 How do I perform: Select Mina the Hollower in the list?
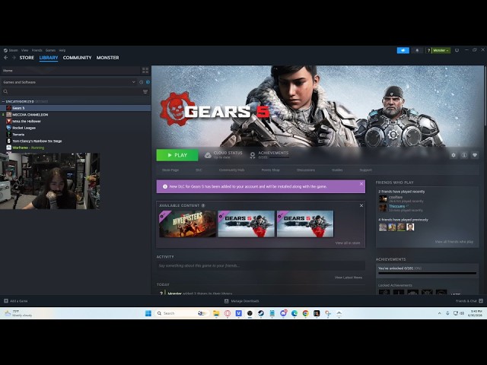(x=75, y=122)
